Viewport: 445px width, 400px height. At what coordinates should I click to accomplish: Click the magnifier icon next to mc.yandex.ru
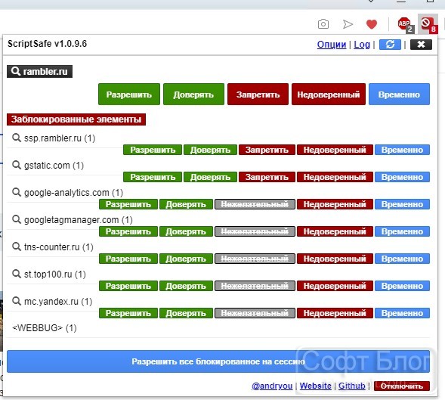17,301
